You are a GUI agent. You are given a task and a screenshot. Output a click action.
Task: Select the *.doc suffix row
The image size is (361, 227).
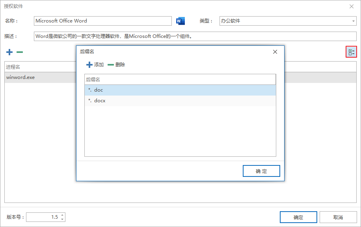180,90
